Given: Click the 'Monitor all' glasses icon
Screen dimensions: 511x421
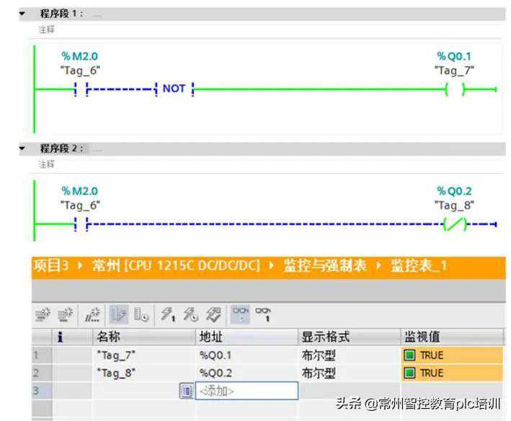Looking at the screenshot, I should click(239, 314).
